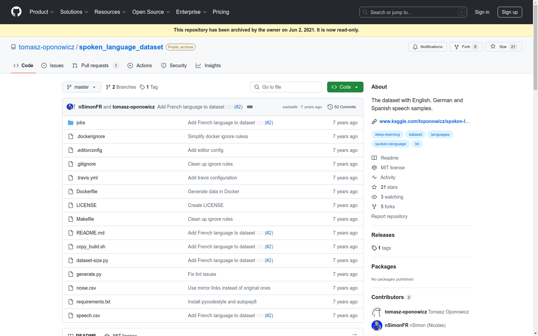Click the tag icon beside 1 tags

click(x=374, y=248)
